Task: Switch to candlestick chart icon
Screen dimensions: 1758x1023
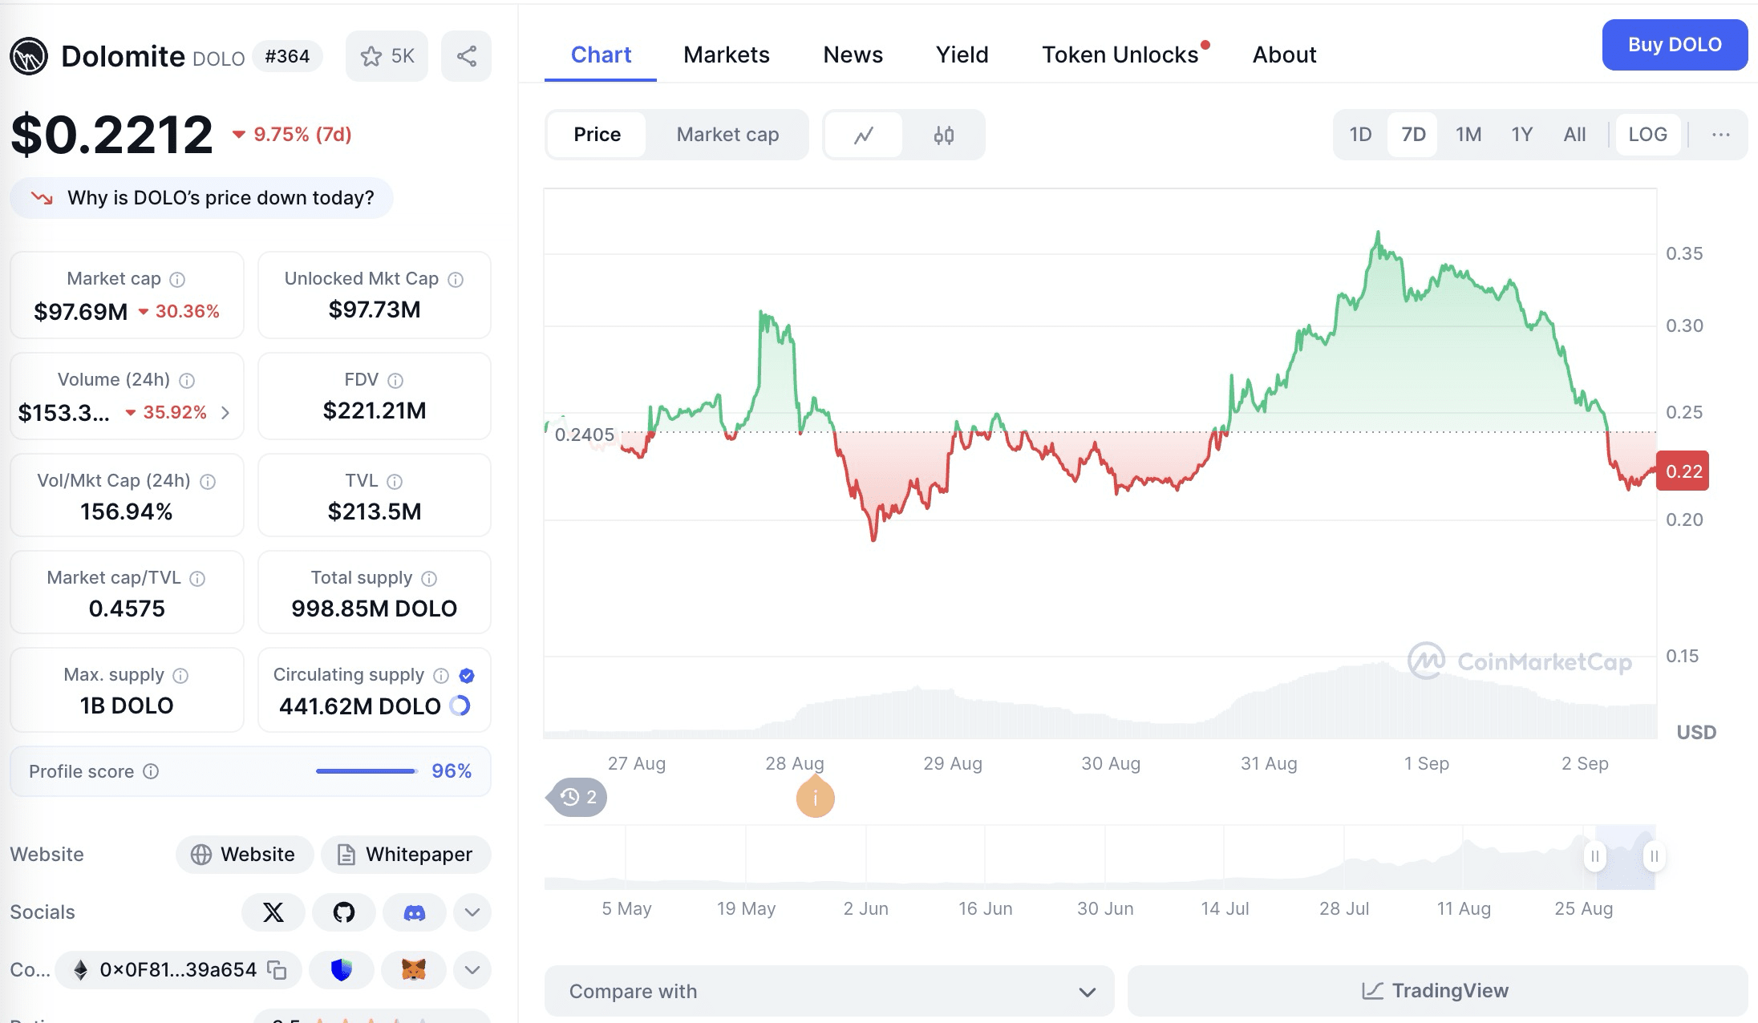Action: 944,135
